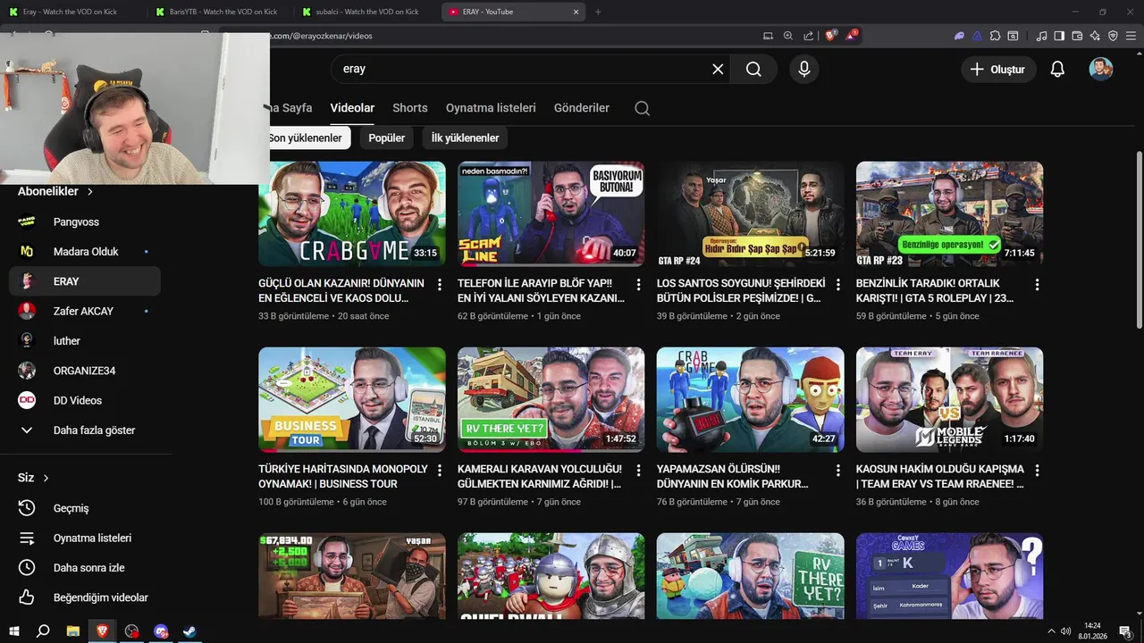
Task: Click the magnifier search button
Action: pos(753,69)
